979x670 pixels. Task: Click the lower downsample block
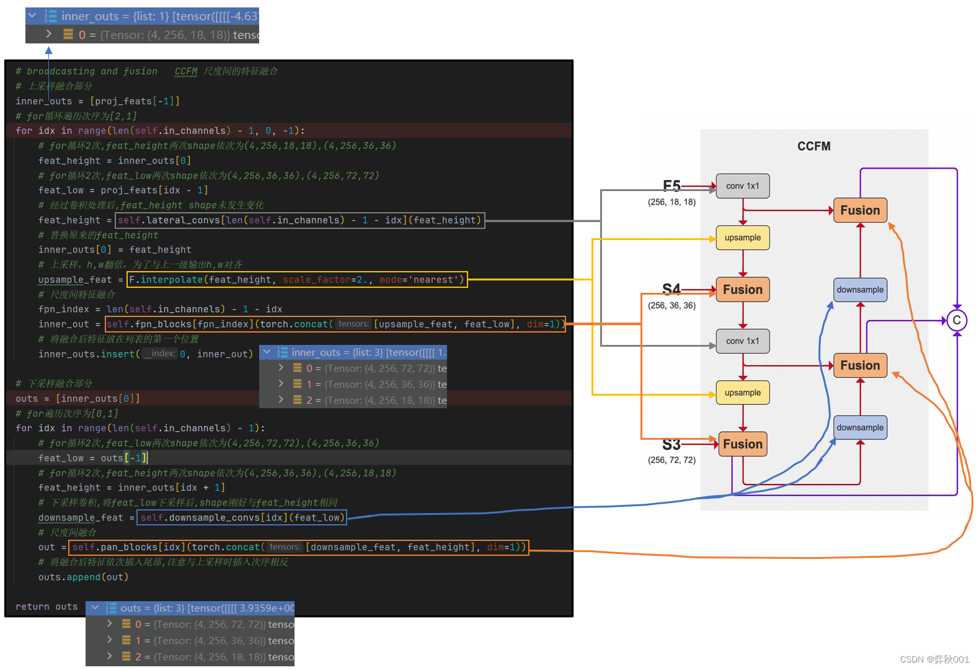(x=860, y=427)
